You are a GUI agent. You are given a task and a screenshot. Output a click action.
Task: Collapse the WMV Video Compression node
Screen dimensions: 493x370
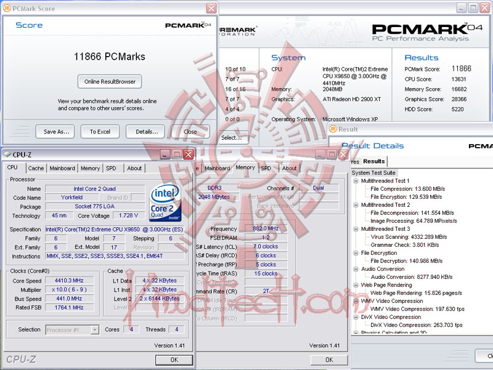(356, 301)
